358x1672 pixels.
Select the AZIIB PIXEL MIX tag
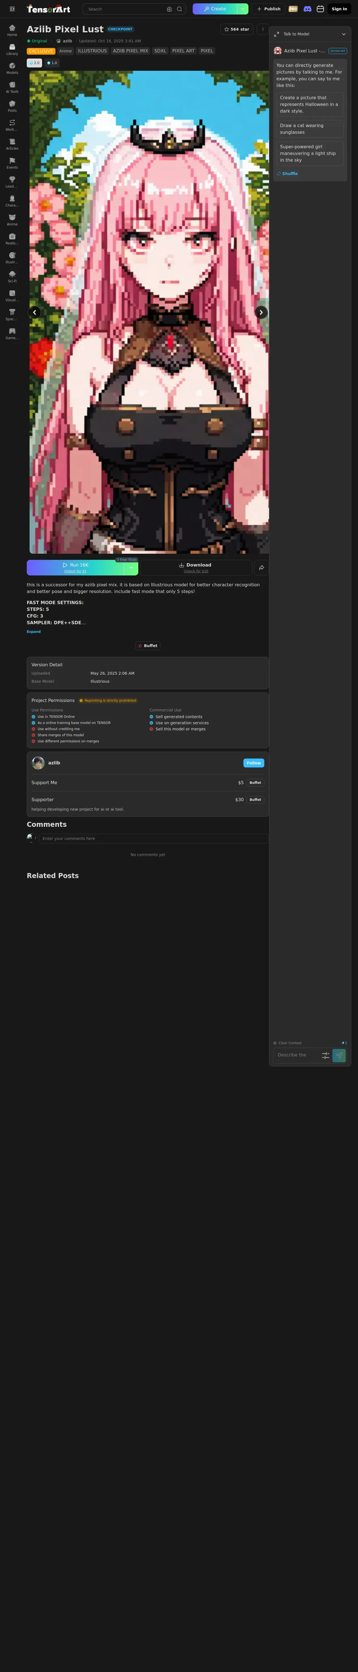[x=130, y=51]
